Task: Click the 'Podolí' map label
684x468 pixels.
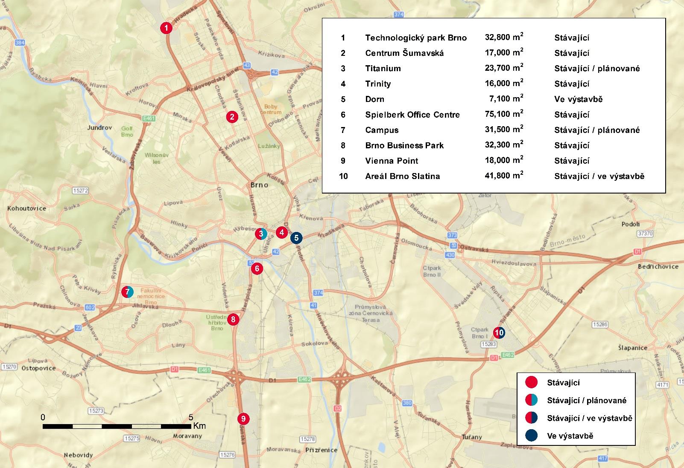Action: pos(631,224)
